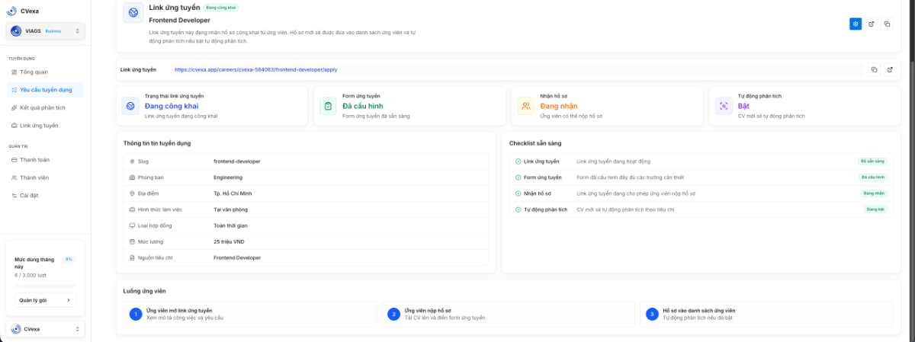915x342 pixels.
Task: Click the monitor icon beside Loại hợp đồng
Action: point(132,225)
